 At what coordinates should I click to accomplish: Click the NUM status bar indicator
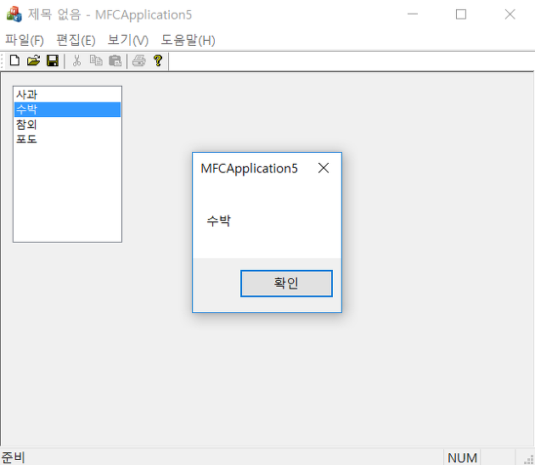pyautogui.click(x=462, y=458)
